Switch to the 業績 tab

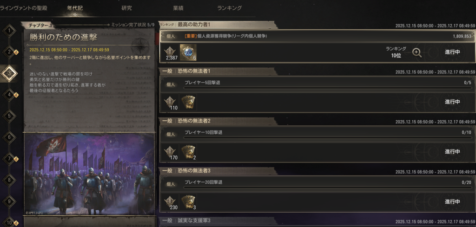pos(178,8)
